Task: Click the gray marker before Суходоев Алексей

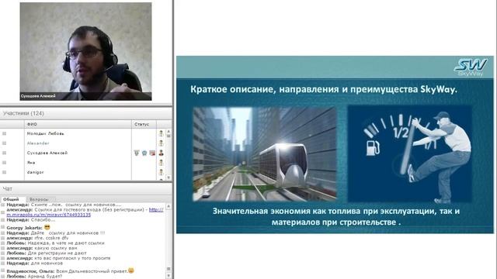Action: (x=5, y=153)
